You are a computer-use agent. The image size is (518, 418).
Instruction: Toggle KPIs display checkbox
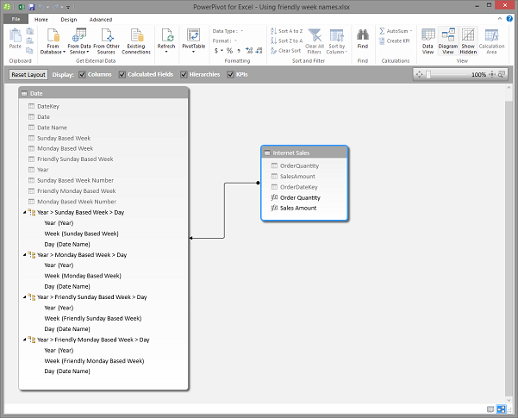(x=231, y=75)
